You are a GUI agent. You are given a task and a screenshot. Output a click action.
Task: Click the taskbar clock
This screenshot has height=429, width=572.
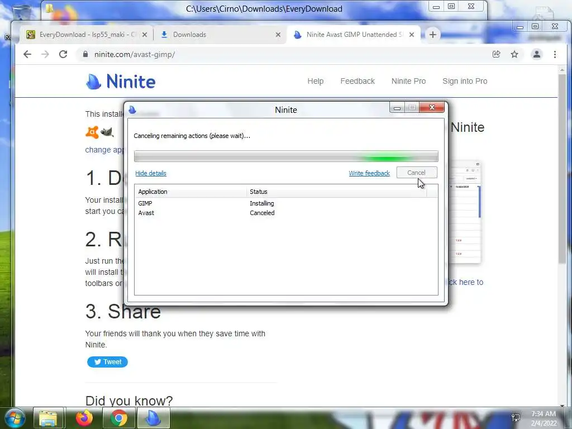click(544, 418)
